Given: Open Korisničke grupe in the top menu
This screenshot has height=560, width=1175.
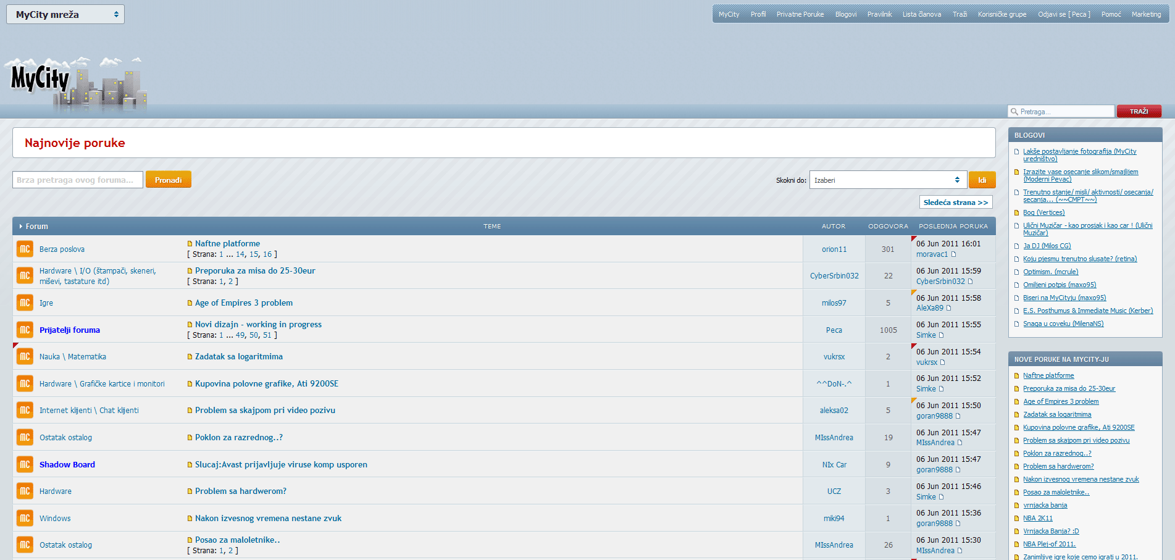Looking at the screenshot, I should tap(1002, 14).
